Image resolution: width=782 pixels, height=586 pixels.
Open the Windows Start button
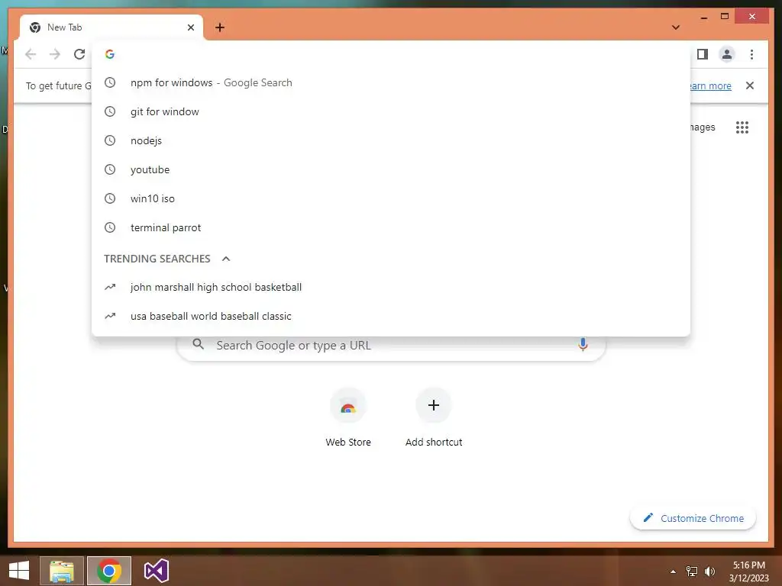point(19,571)
